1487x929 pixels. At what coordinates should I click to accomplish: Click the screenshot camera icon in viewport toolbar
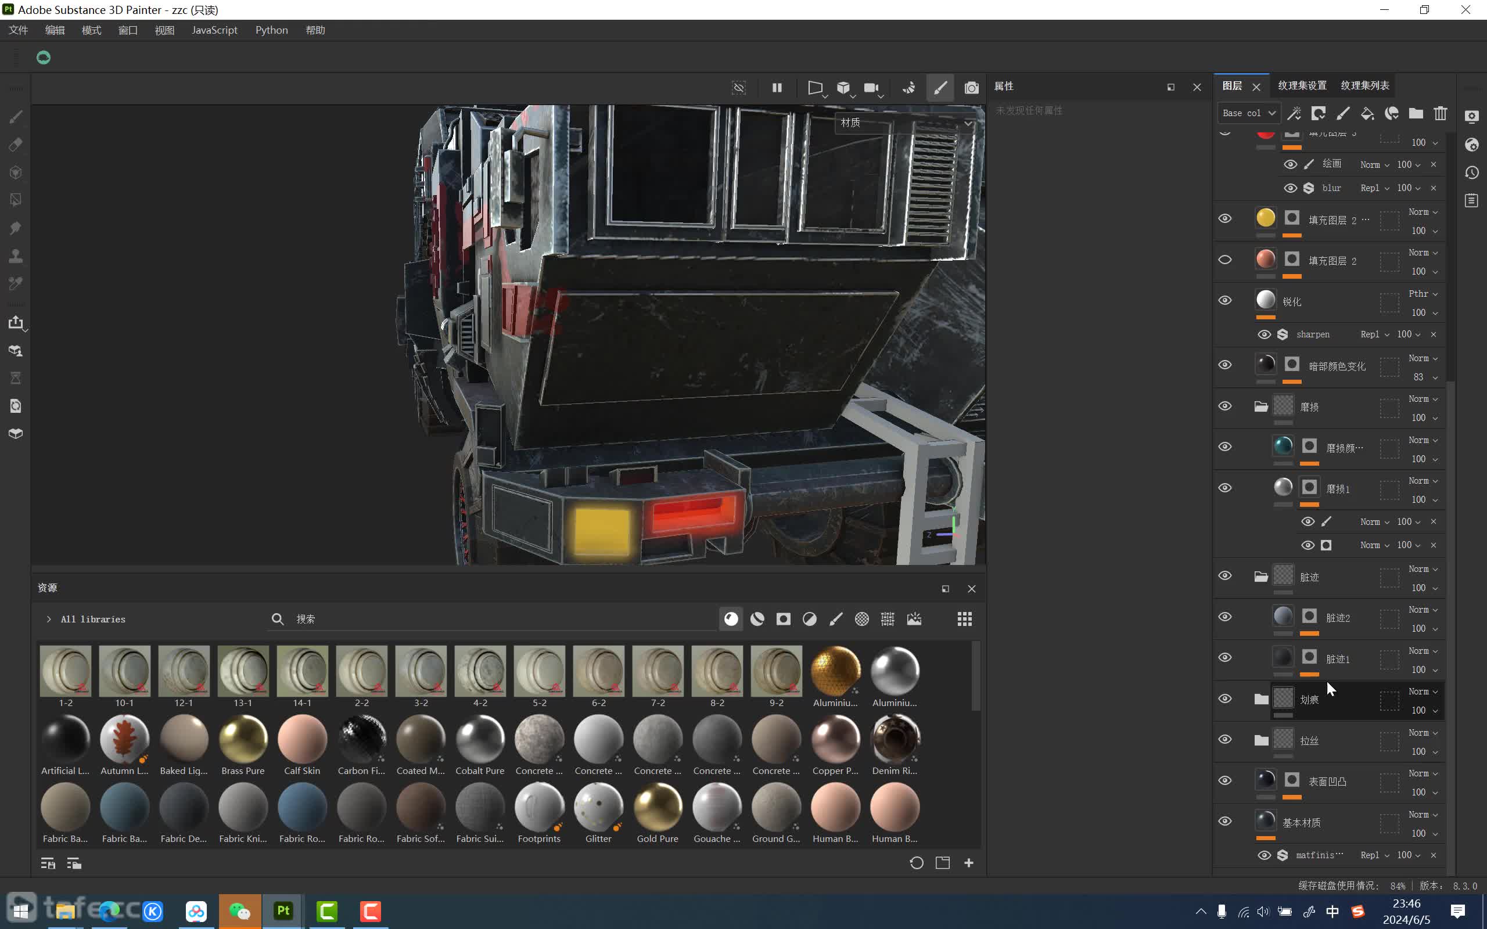[971, 88]
